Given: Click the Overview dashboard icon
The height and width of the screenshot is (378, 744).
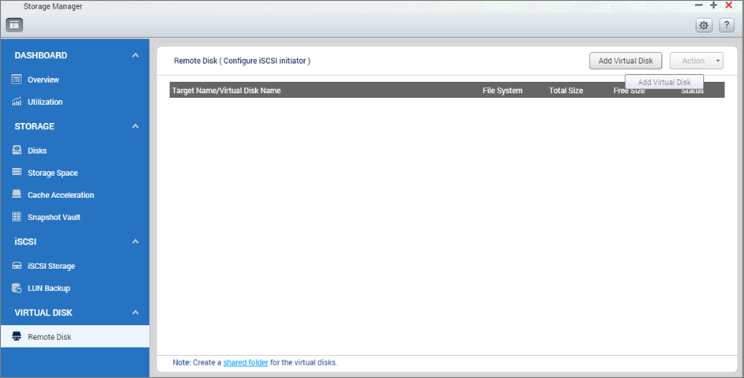Looking at the screenshot, I should click(17, 80).
